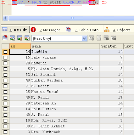Tick the M. Fauzi row checkbox
134x135 pixels.
pyautogui.click(x=5, y=98)
